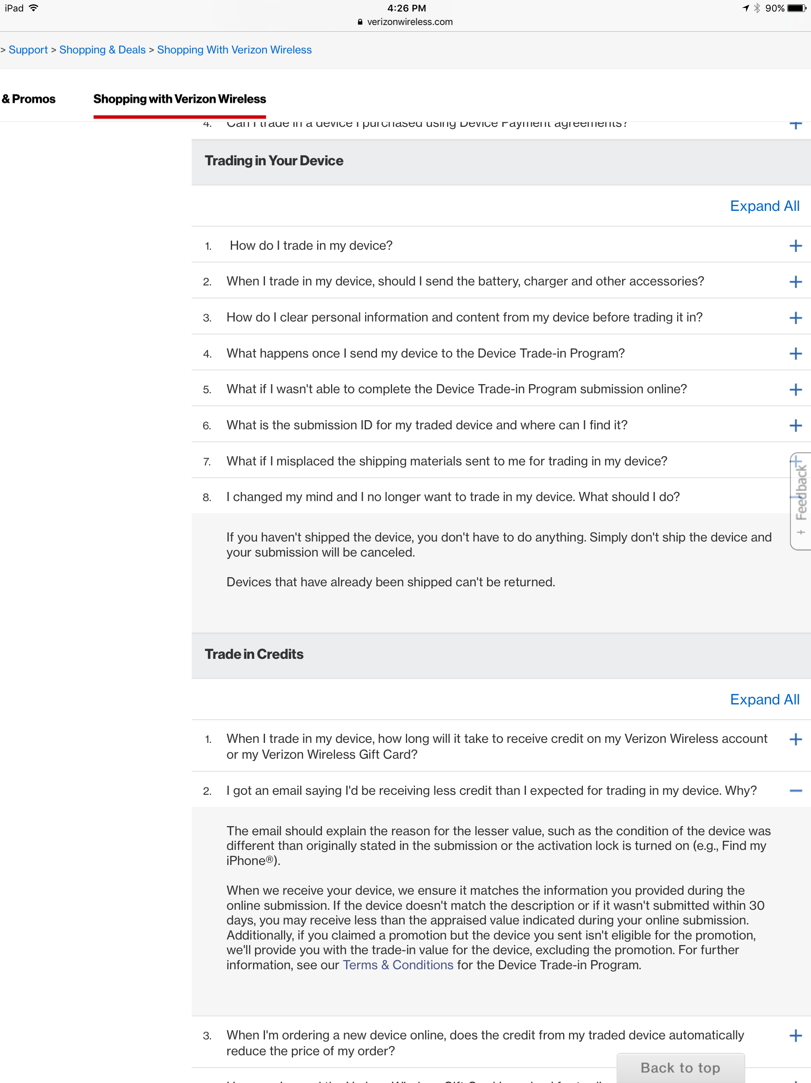Open Shopping & Deals breadcrumb link

(102, 50)
